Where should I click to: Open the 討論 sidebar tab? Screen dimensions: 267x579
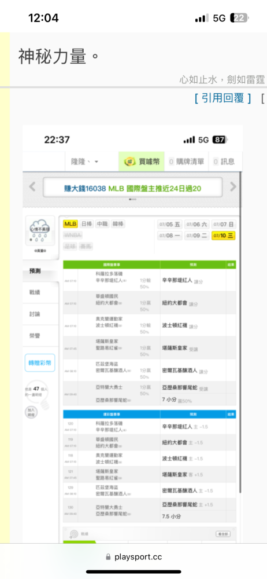click(40, 314)
